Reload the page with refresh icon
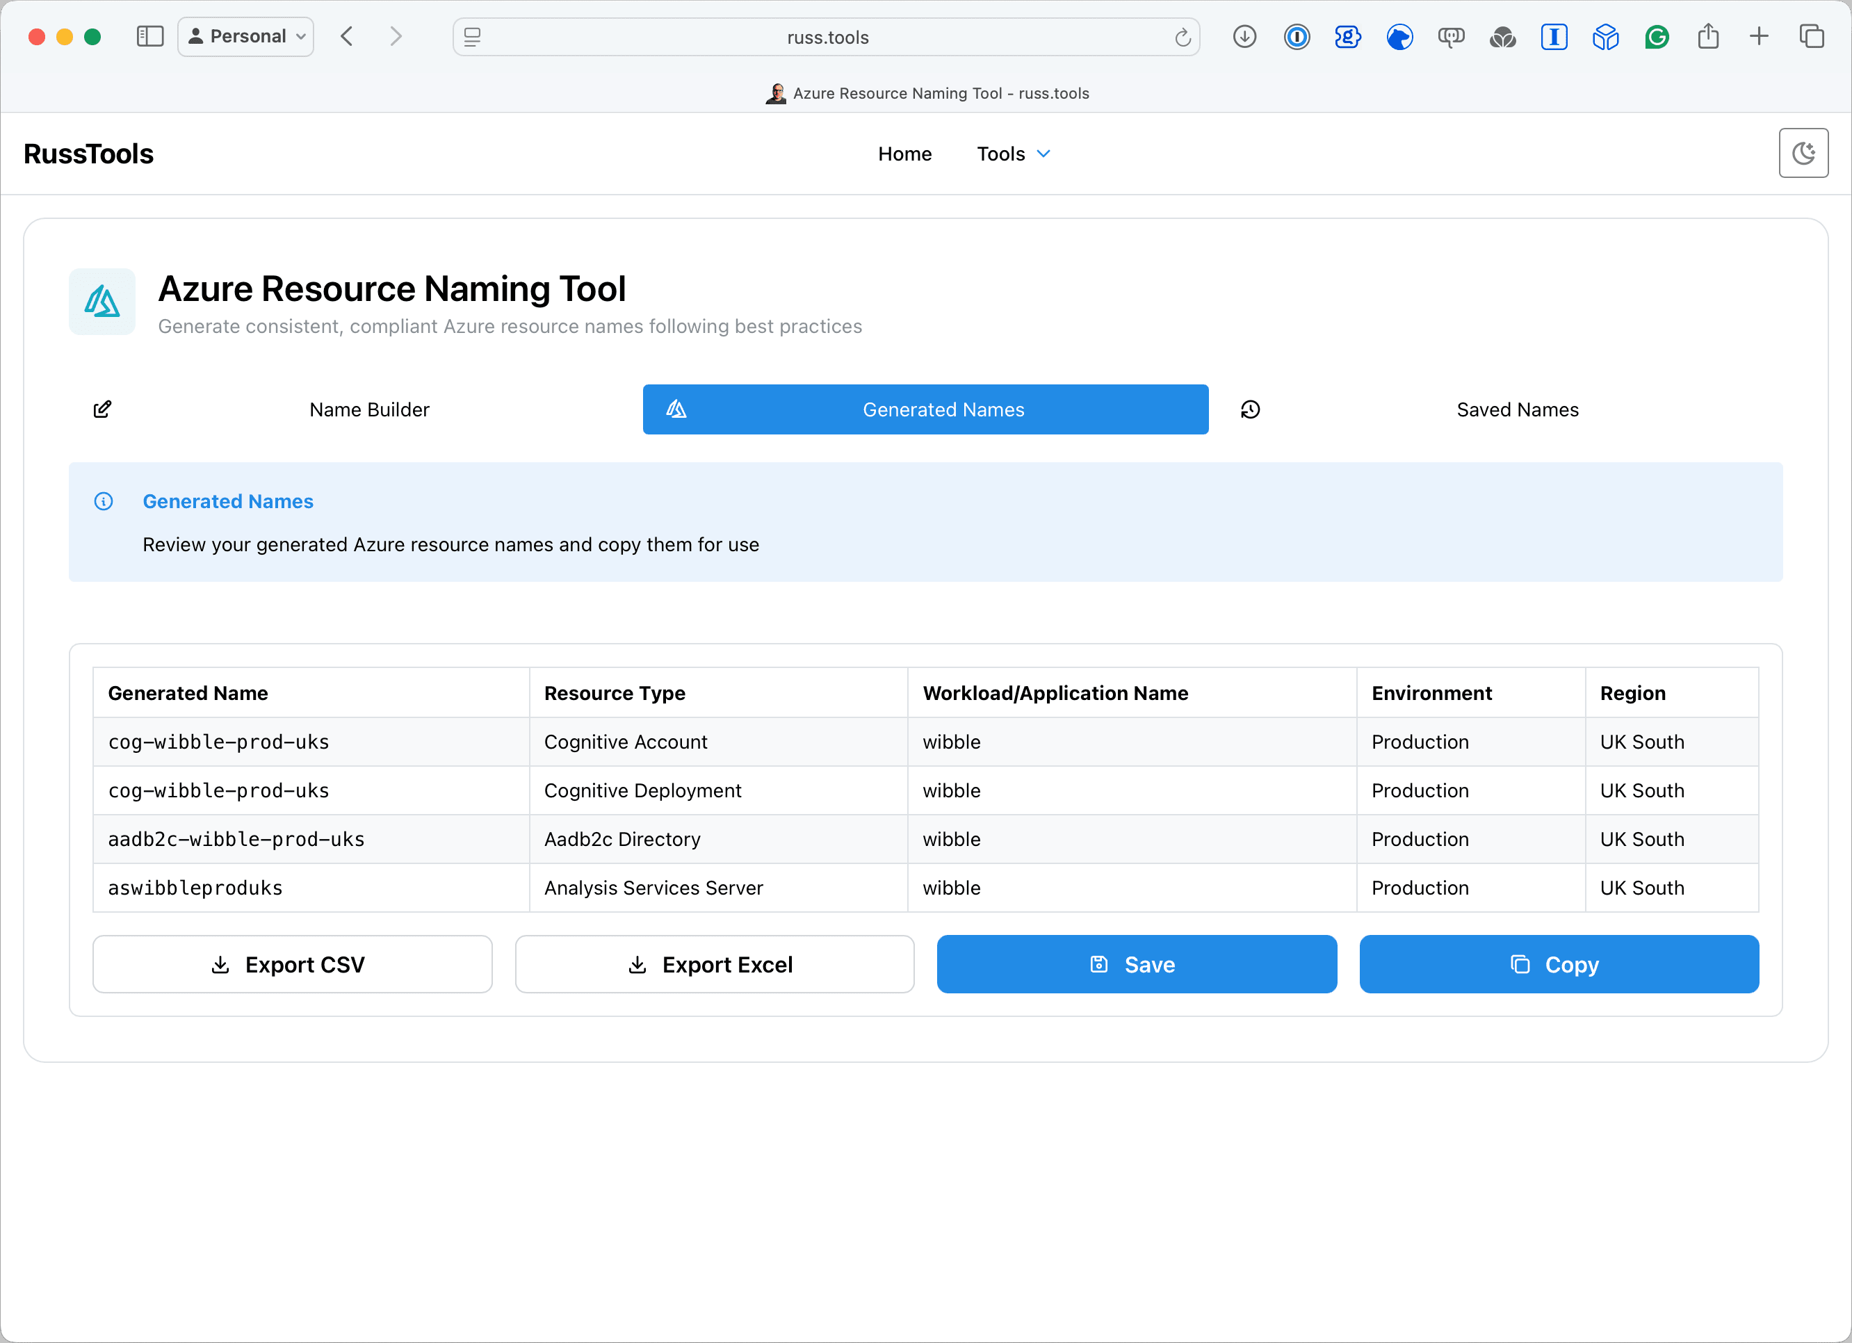This screenshot has width=1852, height=1343. click(x=1182, y=38)
